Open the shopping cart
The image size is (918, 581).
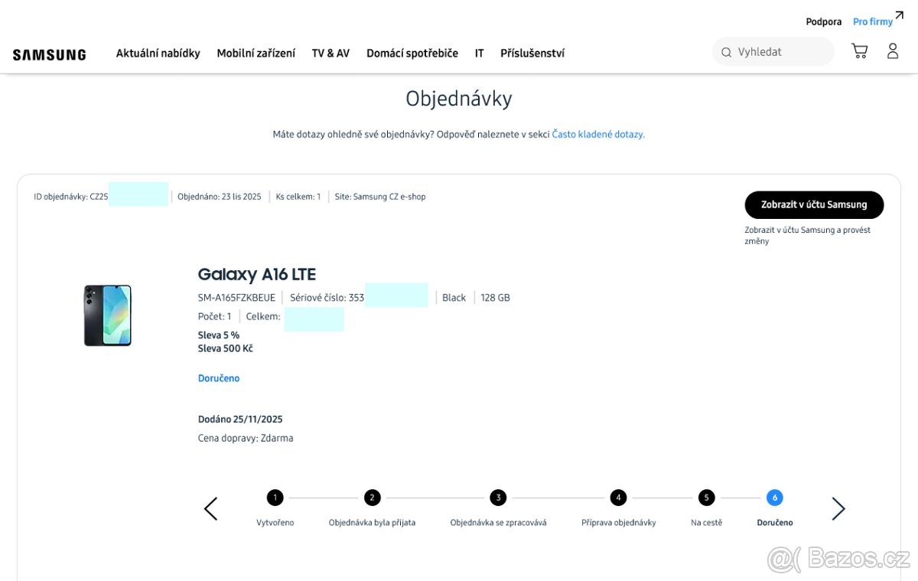click(859, 50)
